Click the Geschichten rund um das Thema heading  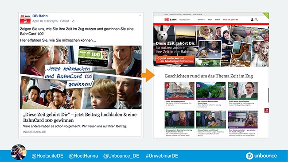tap(209, 76)
